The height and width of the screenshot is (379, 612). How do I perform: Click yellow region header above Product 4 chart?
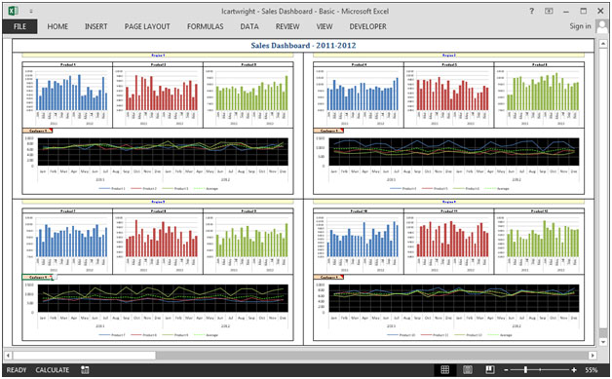pos(449,56)
